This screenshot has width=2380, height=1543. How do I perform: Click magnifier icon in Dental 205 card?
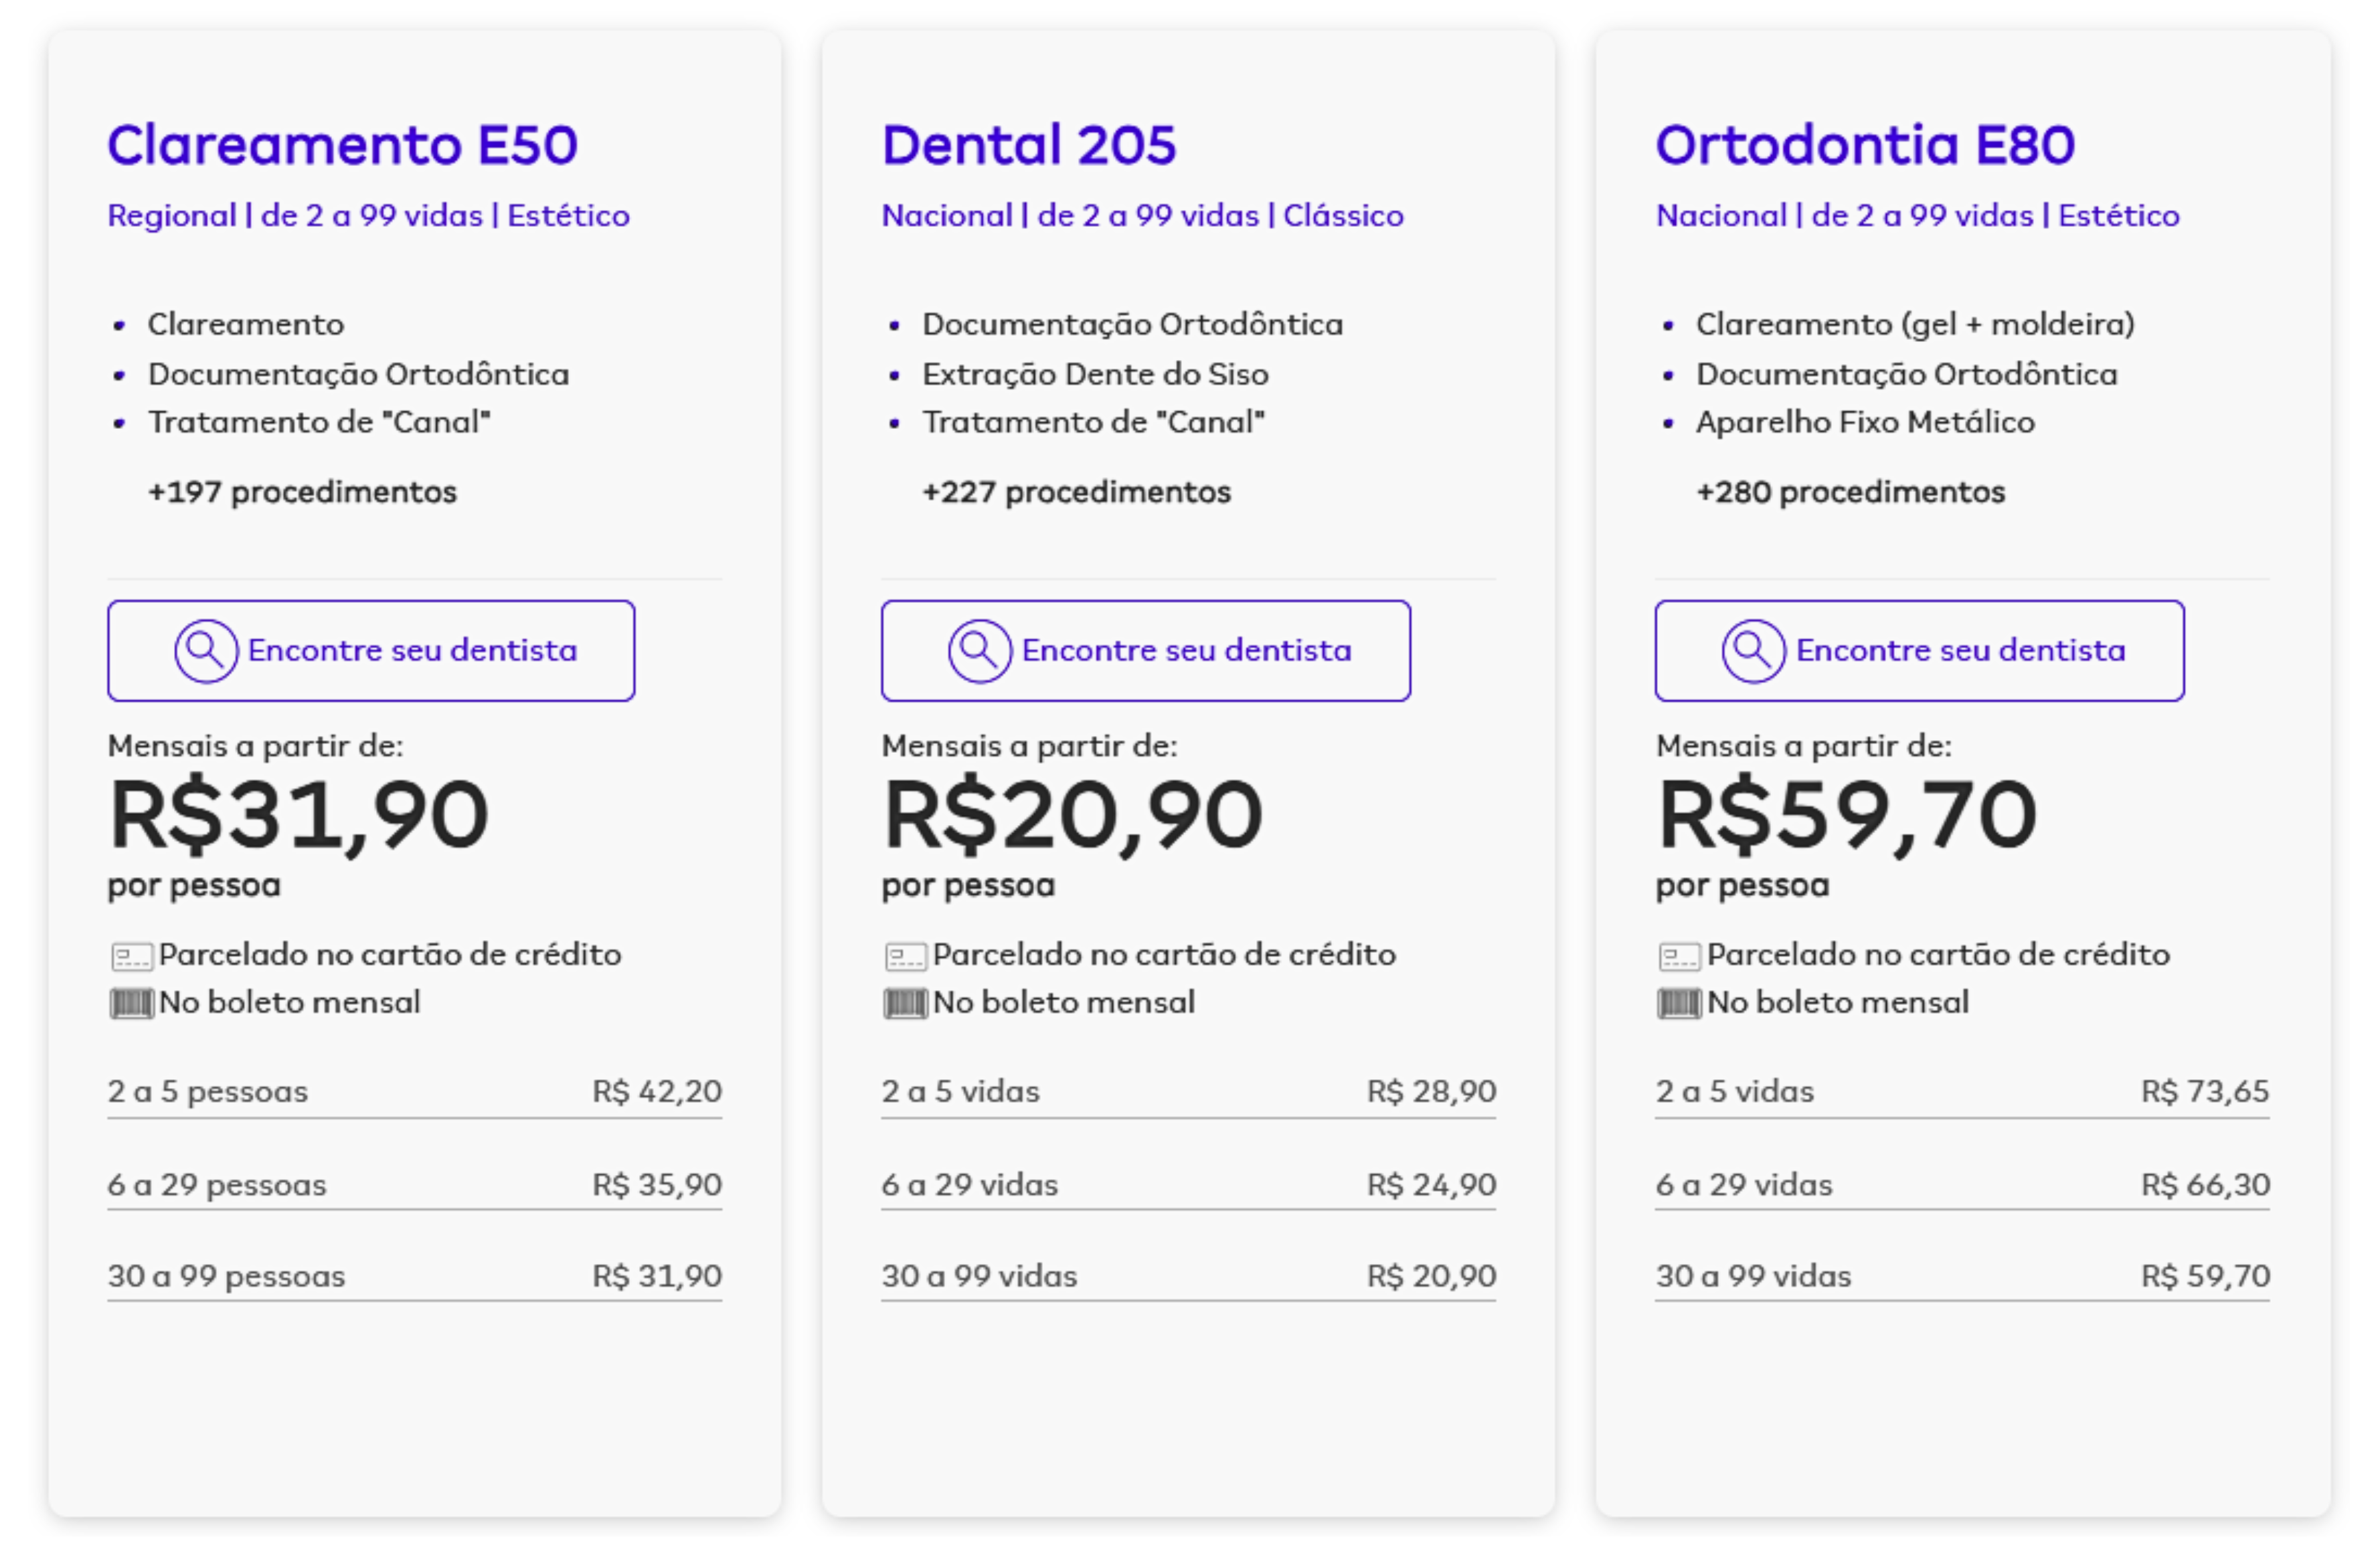tap(980, 651)
